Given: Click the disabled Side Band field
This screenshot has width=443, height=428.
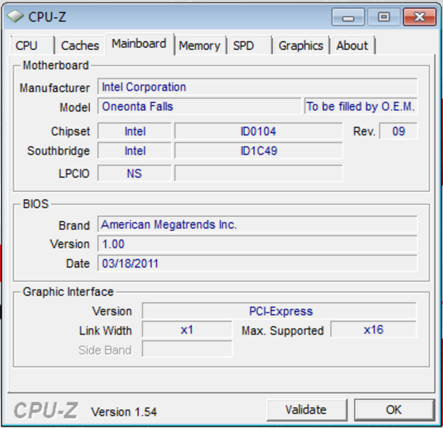Looking at the screenshot, I should (x=187, y=349).
